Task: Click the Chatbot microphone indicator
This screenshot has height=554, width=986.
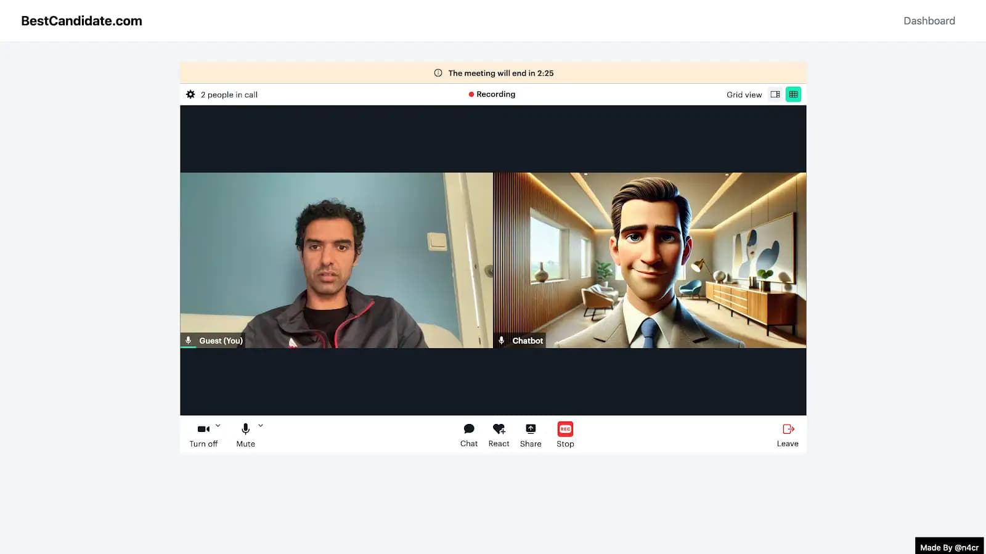Action: pyautogui.click(x=502, y=340)
